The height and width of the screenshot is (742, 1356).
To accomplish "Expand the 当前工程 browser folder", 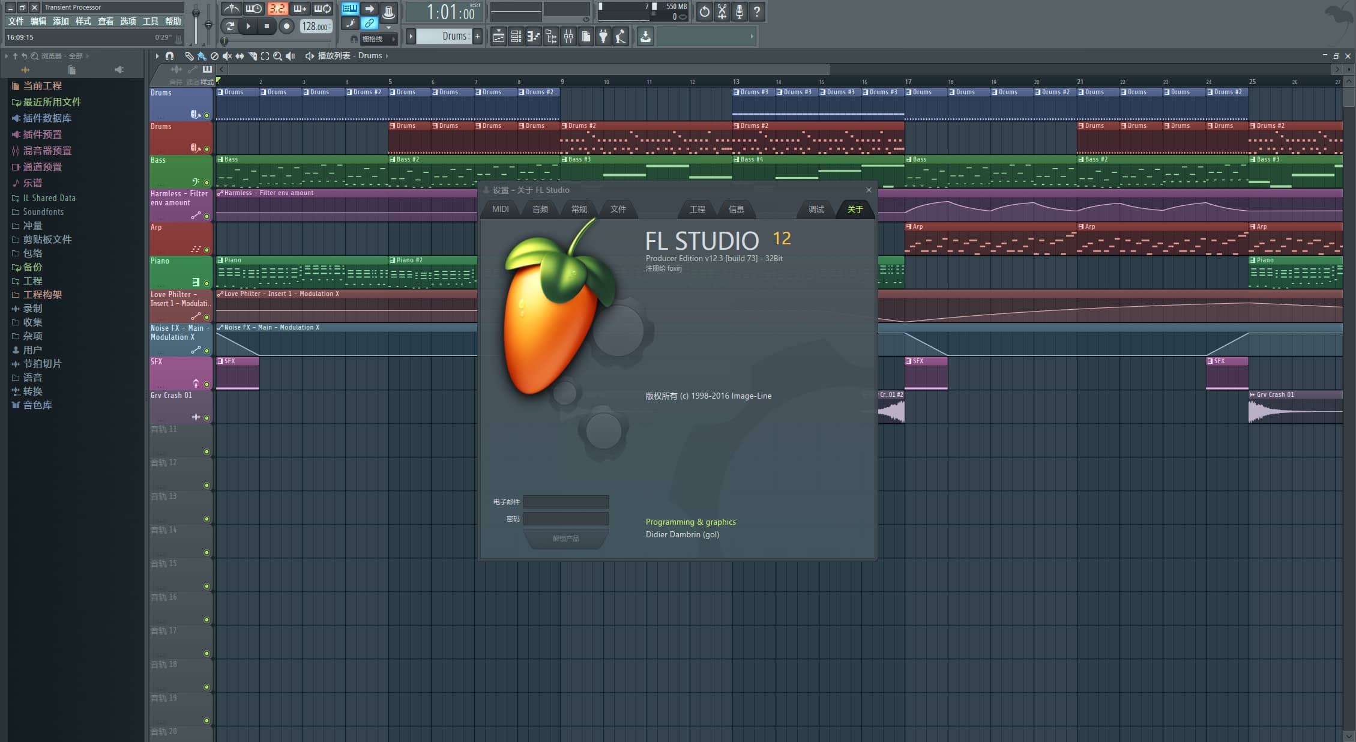I will coord(42,86).
